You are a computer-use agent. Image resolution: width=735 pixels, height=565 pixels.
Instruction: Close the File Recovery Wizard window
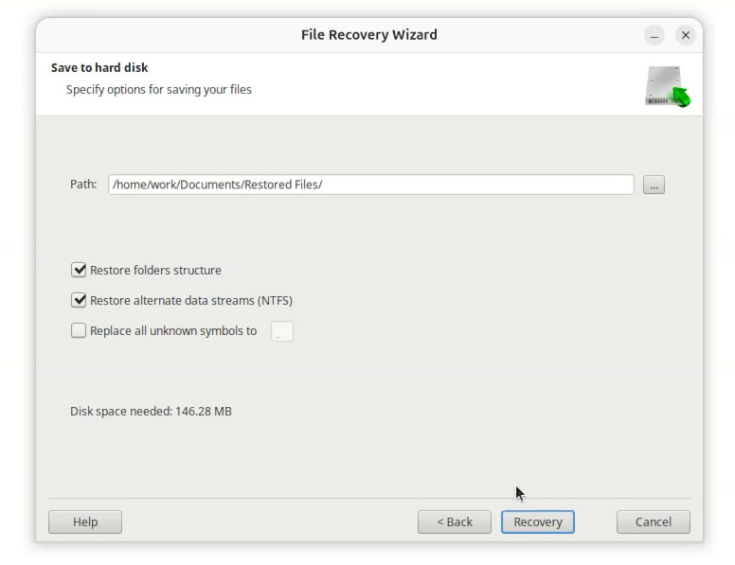pos(686,35)
